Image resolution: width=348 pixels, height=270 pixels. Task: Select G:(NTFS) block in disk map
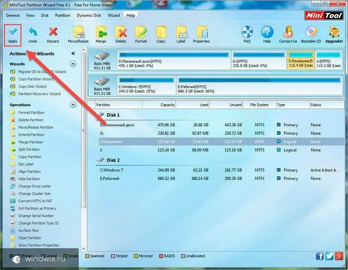pyautogui.click(x=259, y=60)
